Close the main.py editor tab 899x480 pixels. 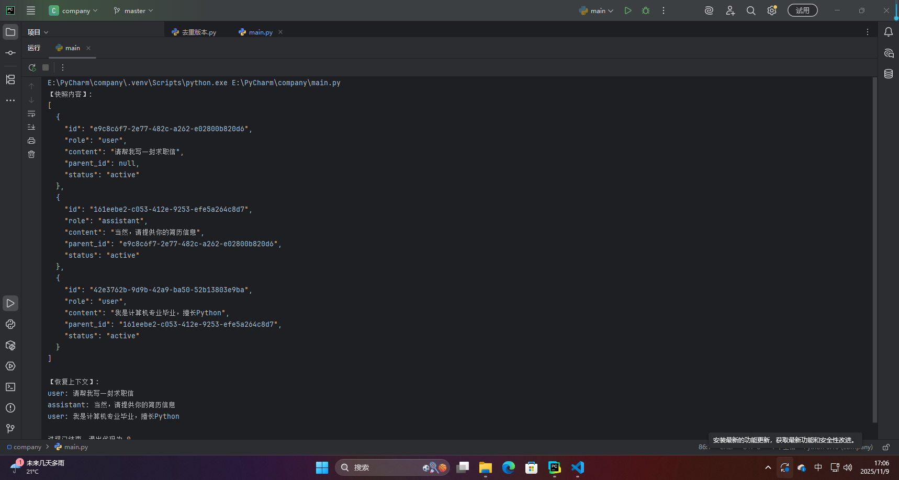point(280,32)
